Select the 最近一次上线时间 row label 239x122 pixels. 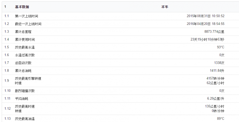[28, 24]
